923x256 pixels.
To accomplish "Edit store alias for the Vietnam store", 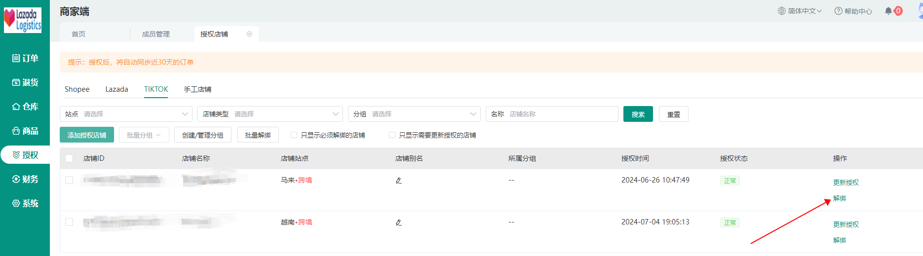I will click(x=399, y=222).
